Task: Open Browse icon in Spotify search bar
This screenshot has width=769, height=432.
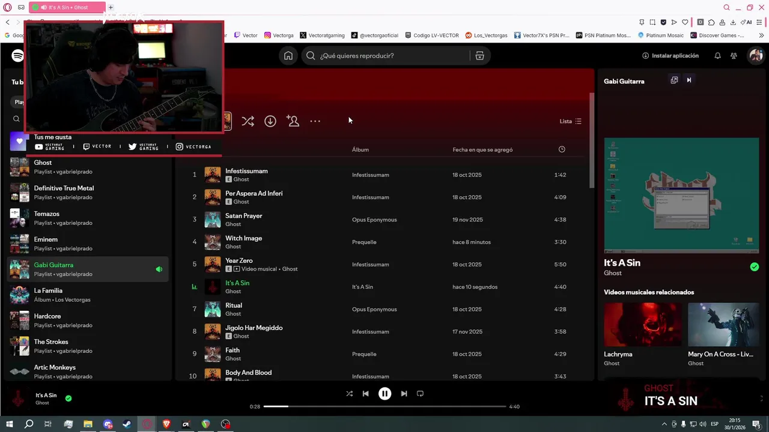Action: (x=479, y=56)
